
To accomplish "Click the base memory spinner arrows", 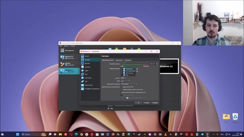I will click(x=157, y=64).
